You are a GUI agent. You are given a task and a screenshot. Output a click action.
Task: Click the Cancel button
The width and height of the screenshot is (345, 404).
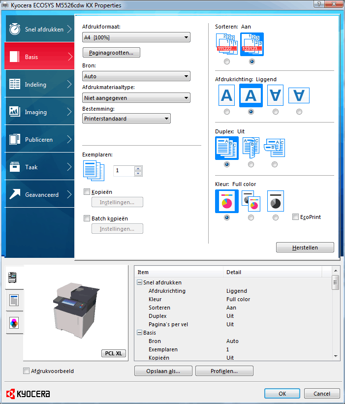322,394
